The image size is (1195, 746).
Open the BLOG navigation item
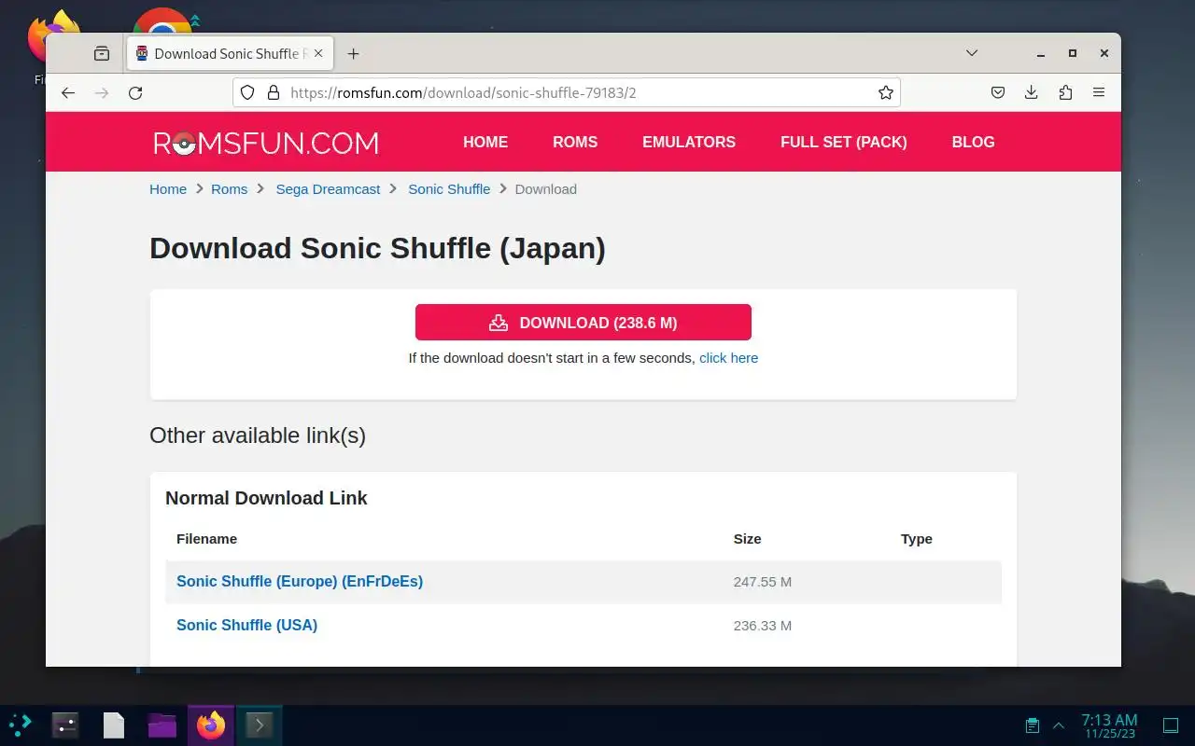point(973,142)
